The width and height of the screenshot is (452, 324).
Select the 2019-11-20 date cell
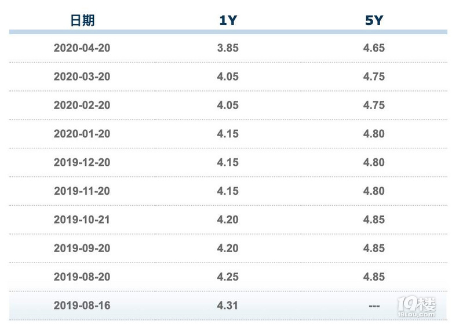82,191
